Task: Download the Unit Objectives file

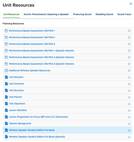Action: [129, 104]
